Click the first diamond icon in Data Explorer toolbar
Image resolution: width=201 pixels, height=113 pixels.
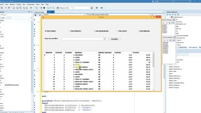167,14
